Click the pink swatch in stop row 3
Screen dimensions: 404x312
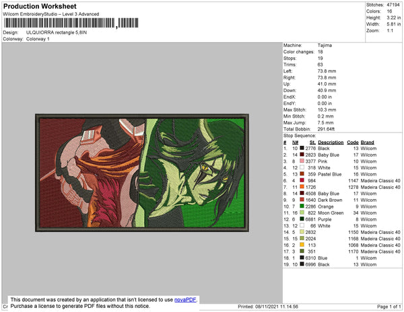302,161
